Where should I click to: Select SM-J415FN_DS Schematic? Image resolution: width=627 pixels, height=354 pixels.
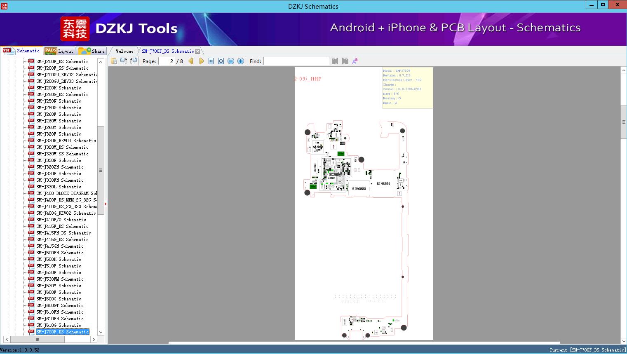[63, 233]
